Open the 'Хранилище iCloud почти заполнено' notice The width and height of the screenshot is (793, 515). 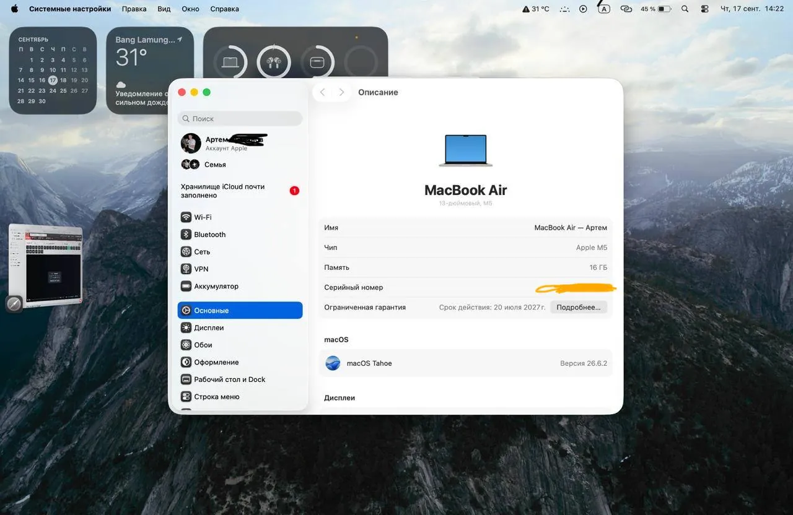point(240,191)
